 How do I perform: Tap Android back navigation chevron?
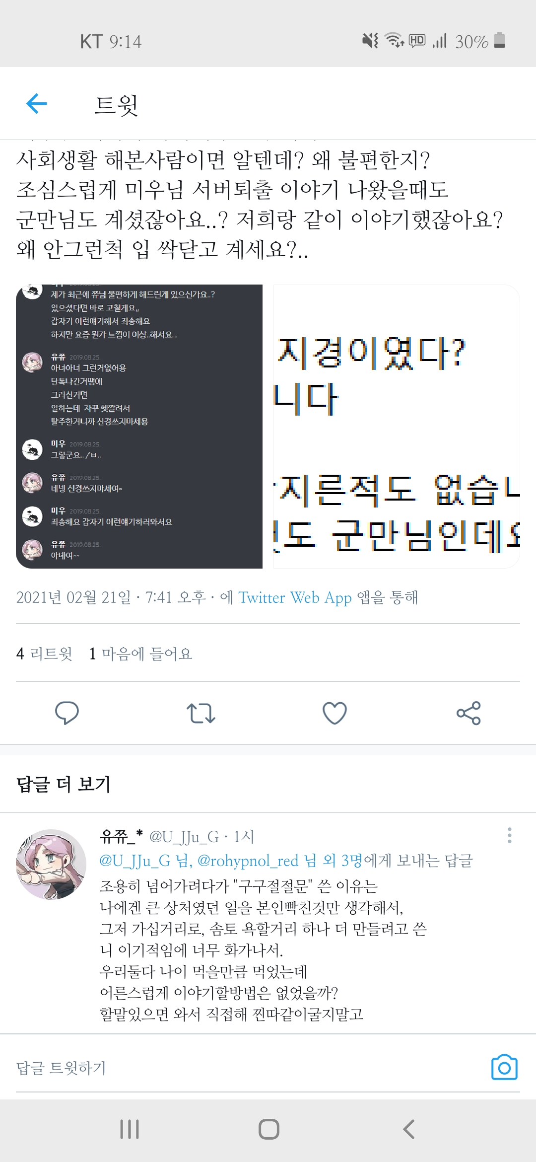pyautogui.click(x=408, y=1129)
